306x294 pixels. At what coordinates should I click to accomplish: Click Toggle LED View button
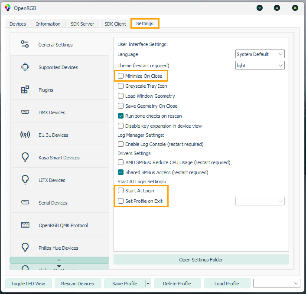pyautogui.click(x=28, y=284)
